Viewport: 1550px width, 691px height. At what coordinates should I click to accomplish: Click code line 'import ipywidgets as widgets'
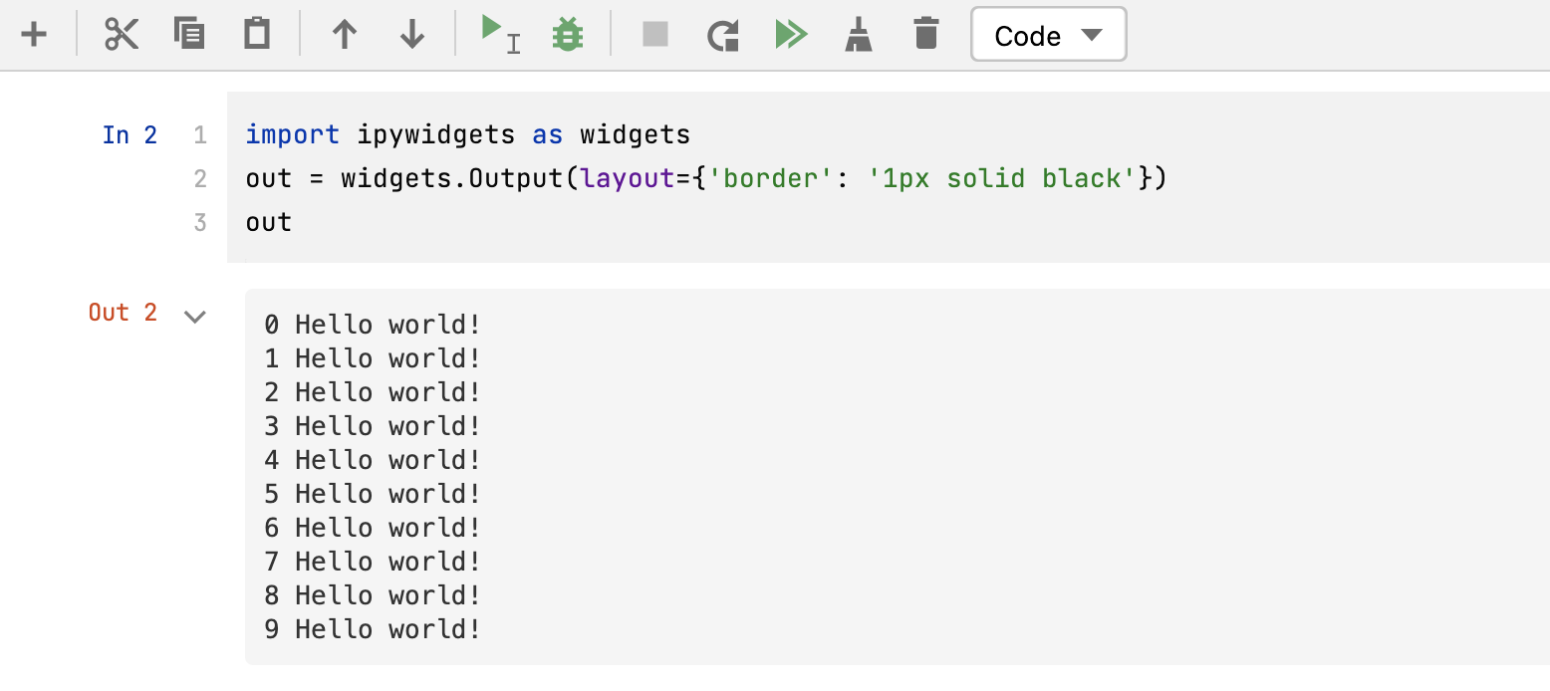(467, 134)
